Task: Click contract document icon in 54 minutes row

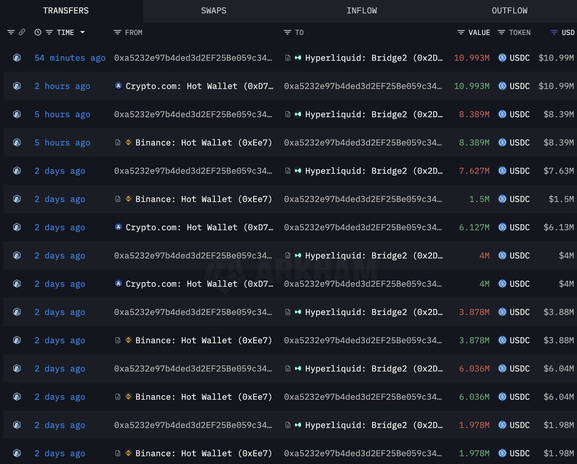Action: coord(288,58)
